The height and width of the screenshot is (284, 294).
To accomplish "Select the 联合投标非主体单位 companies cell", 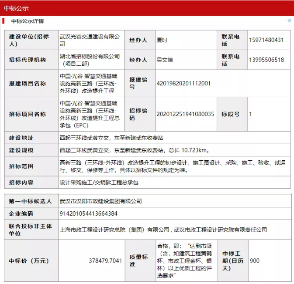I will pyautogui.click(x=175, y=230).
